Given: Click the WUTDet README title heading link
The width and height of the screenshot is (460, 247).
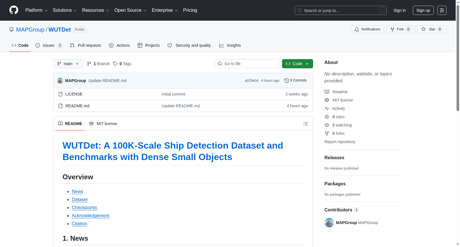Looking at the screenshot, I should pos(173,151).
